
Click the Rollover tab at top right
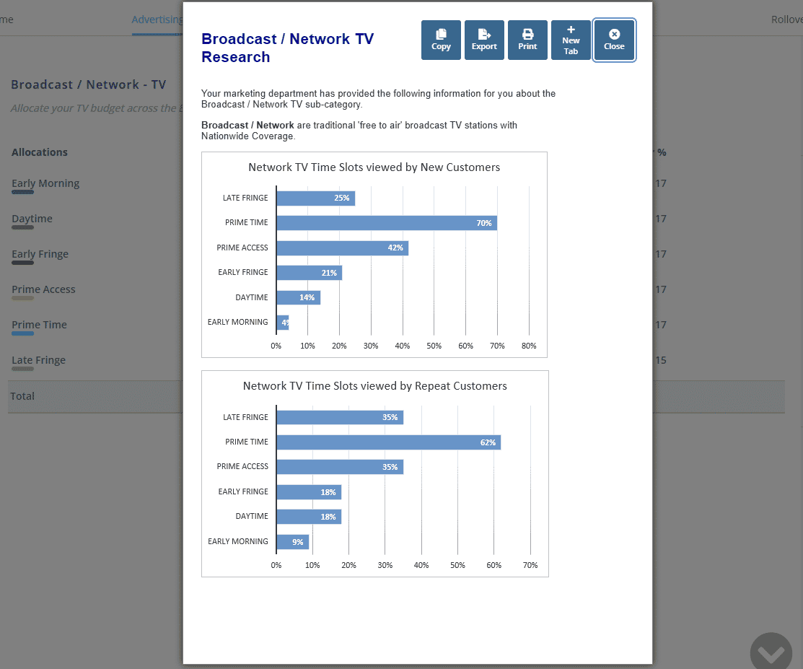(786, 19)
